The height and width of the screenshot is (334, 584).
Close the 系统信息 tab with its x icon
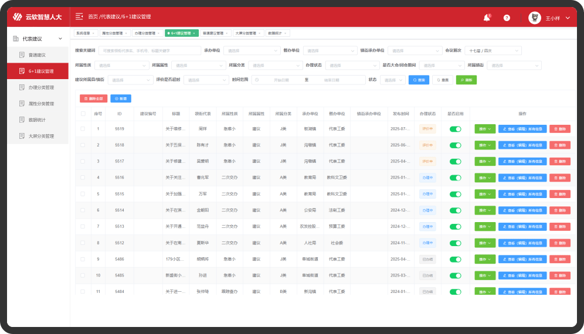point(94,33)
